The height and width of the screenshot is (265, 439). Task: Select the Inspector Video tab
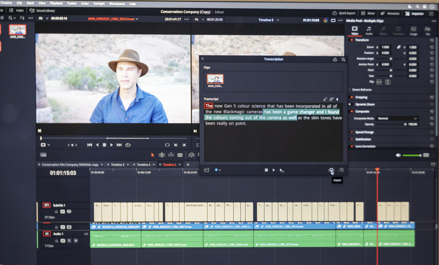point(354,31)
